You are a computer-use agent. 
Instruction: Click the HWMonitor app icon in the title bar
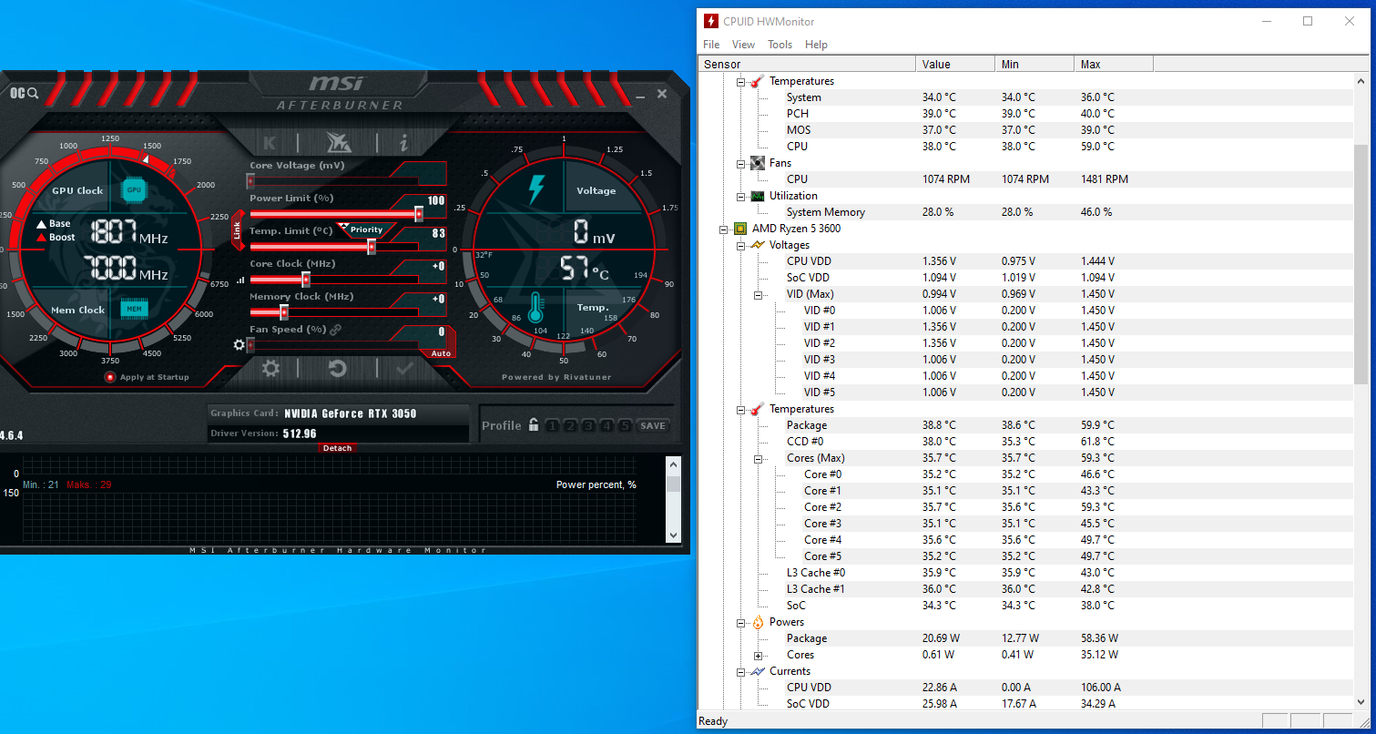click(711, 21)
